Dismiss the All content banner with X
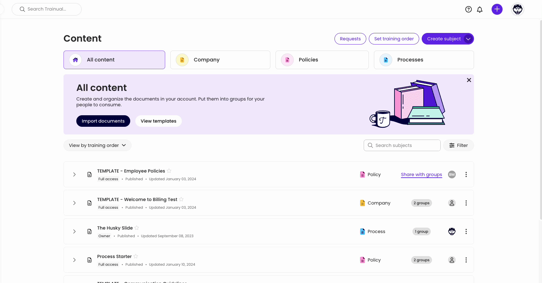Image resolution: width=542 pixels, height=283 pixels. [469, 80]
